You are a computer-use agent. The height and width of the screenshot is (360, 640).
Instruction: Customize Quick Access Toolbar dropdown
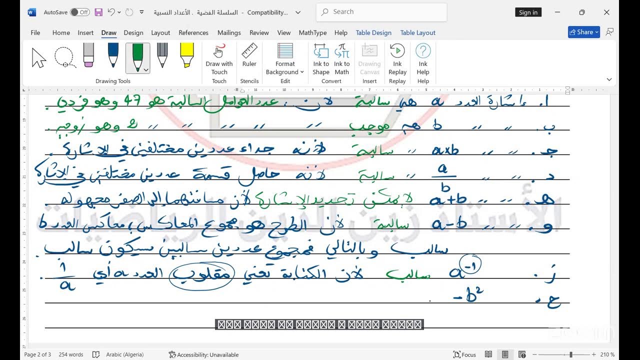tap(142, 12)
